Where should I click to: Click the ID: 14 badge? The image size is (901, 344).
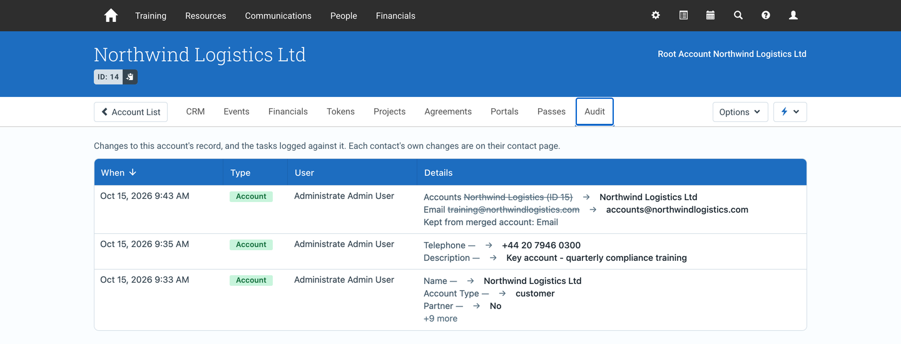point(108,77)
